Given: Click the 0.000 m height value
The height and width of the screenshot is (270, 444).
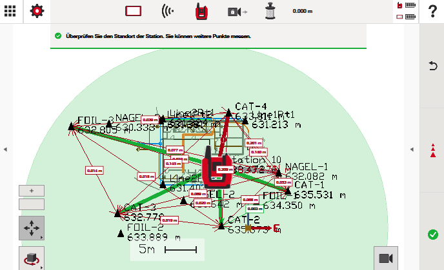Looking at the screenshot, I should [303, 11].
